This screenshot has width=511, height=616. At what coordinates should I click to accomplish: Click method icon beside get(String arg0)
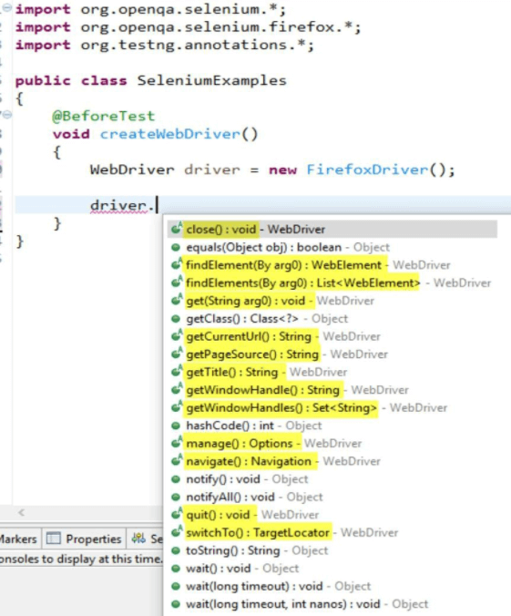click(x=177, y=300)
